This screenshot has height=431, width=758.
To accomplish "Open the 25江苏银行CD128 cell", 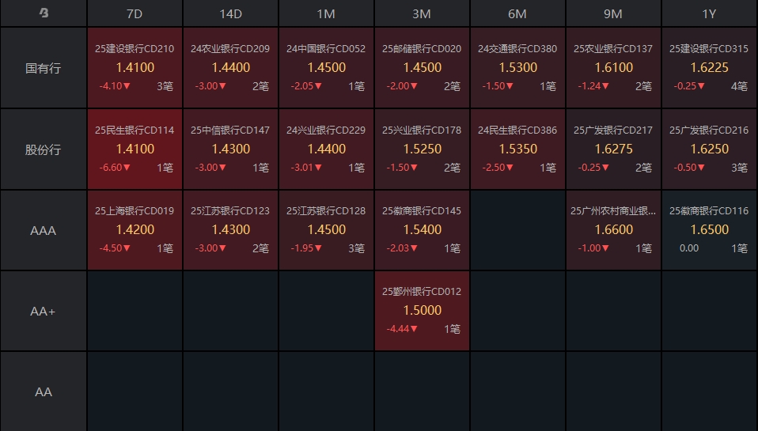I will (326, 230).
